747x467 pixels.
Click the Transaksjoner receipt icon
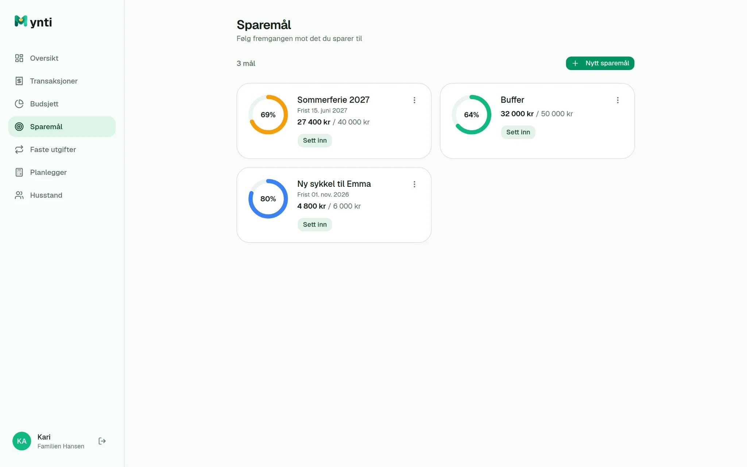[19, 81]
